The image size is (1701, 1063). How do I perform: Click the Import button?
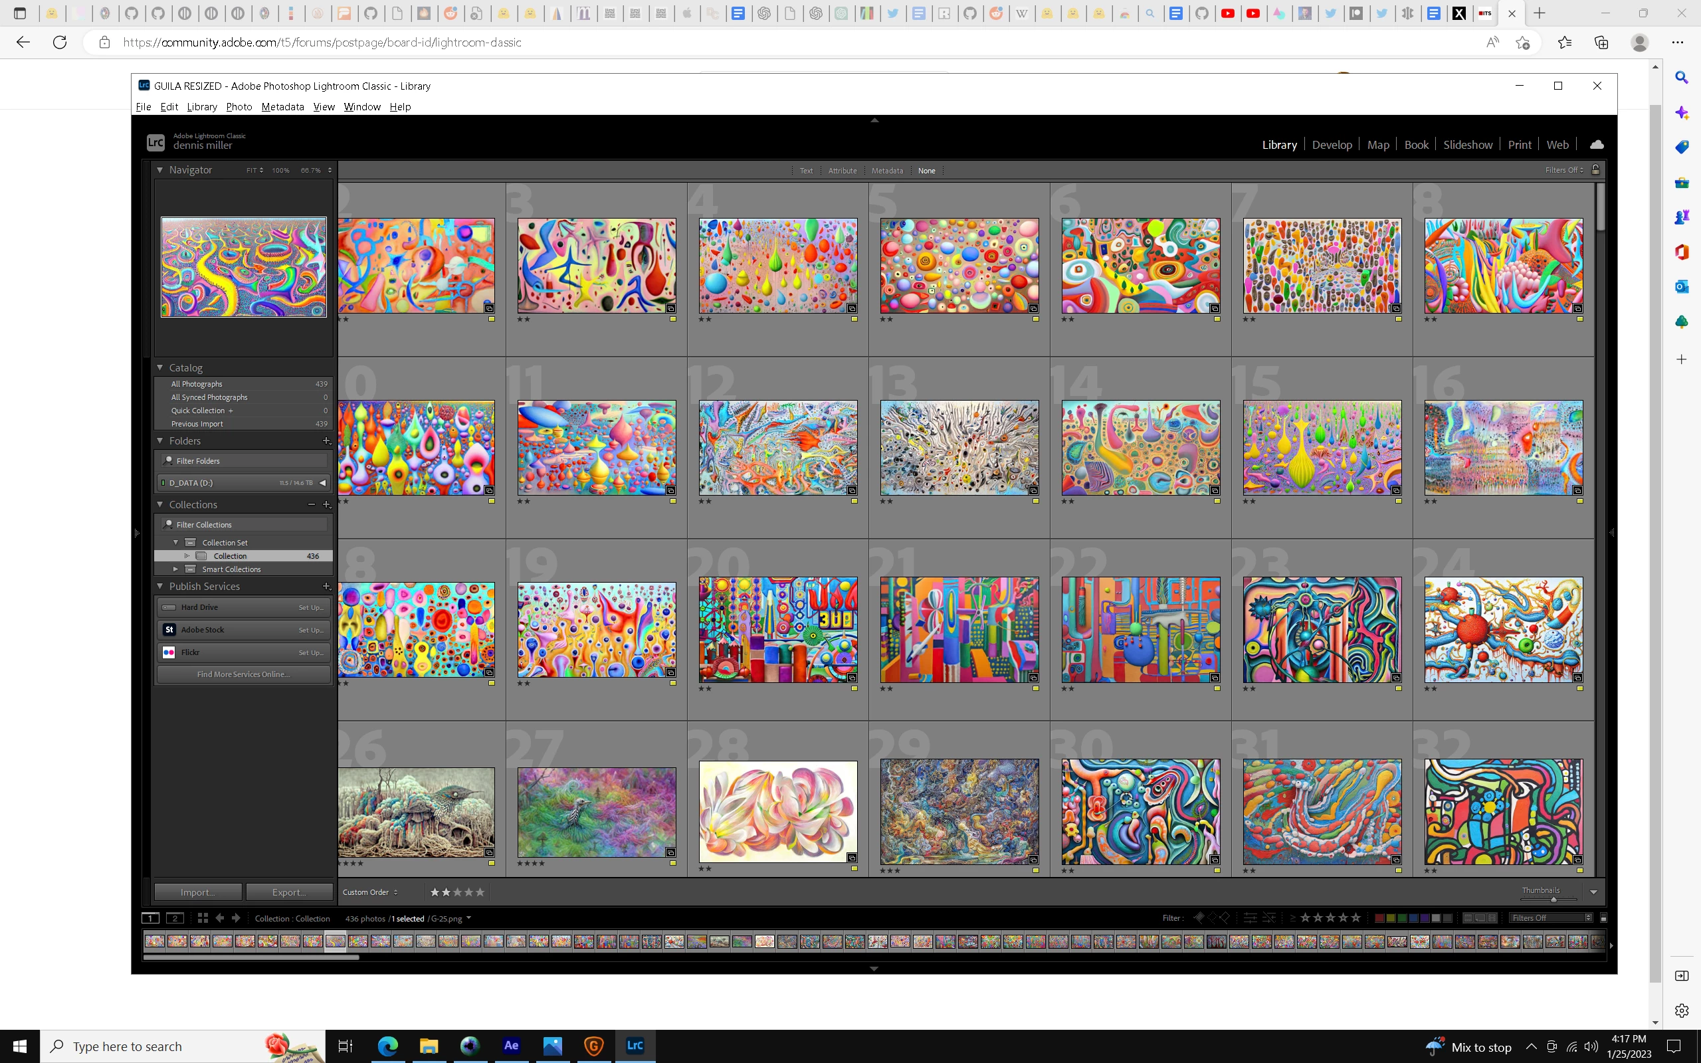[x=197, y=892]
